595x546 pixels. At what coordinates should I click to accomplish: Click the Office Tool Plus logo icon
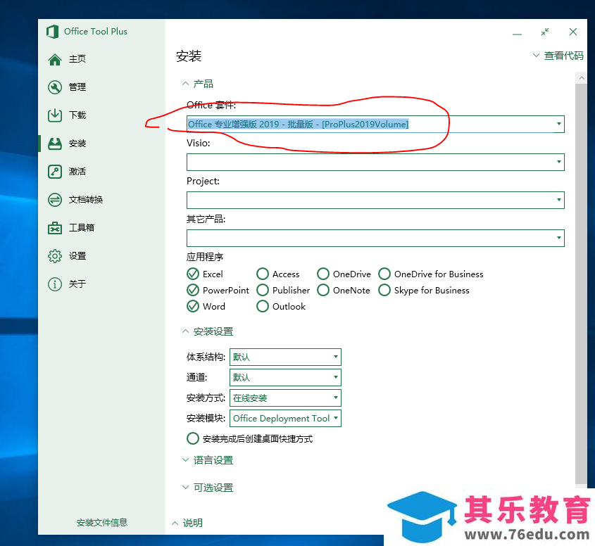coord(52,32)
